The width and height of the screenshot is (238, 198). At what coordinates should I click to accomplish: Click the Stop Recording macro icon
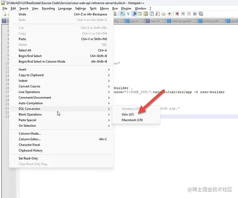pyautogui.click(x=183, y=14)
